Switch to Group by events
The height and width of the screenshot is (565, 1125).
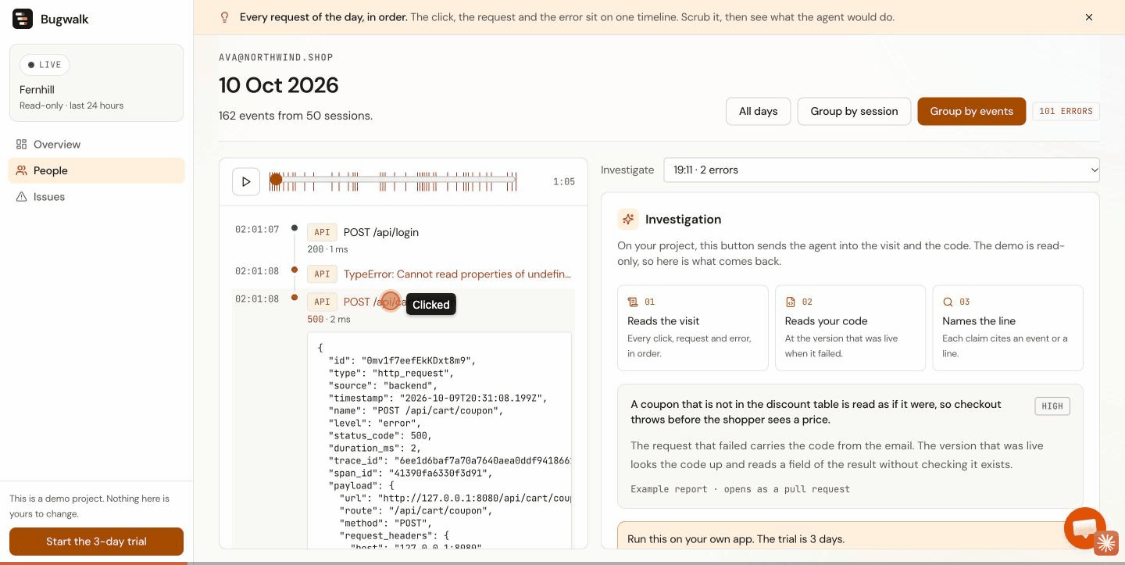point(971,111)
